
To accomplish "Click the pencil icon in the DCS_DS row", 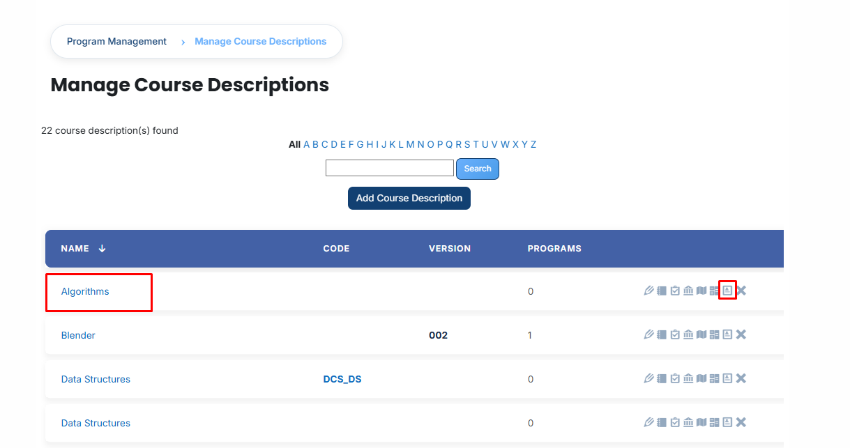I will 648,378.
